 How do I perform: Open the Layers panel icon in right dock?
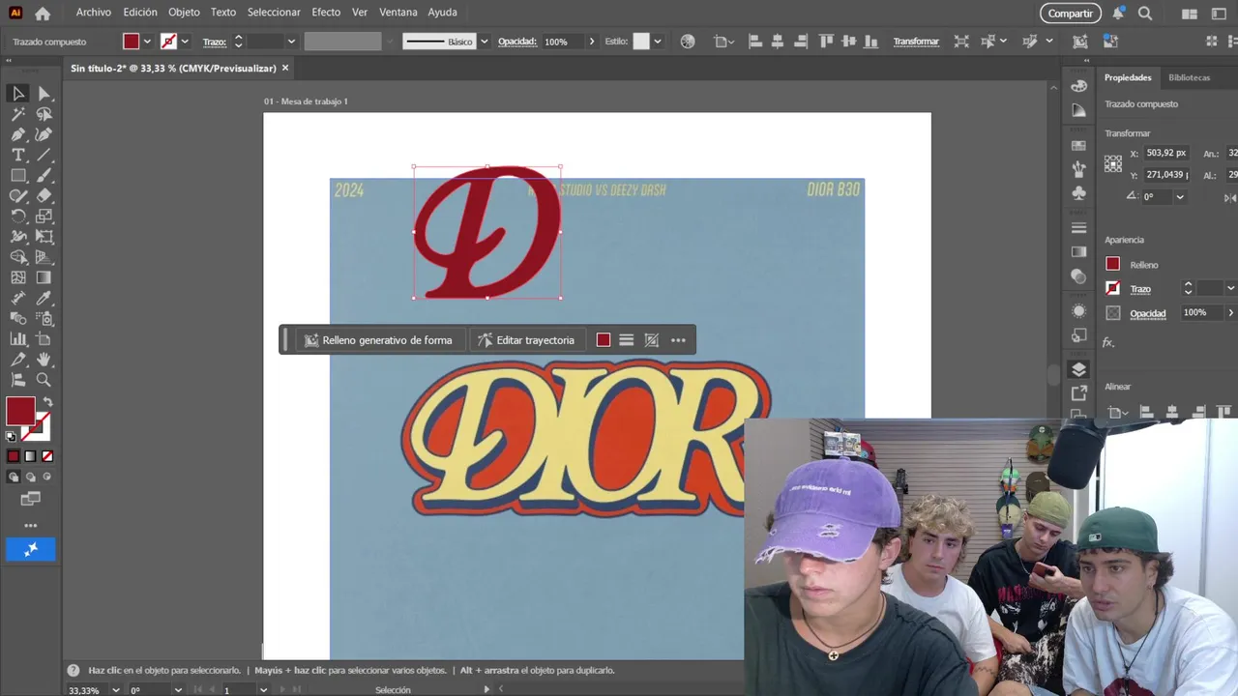tap(1079, 369)
